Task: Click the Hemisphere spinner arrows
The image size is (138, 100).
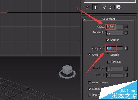Action: pos(126,48)
